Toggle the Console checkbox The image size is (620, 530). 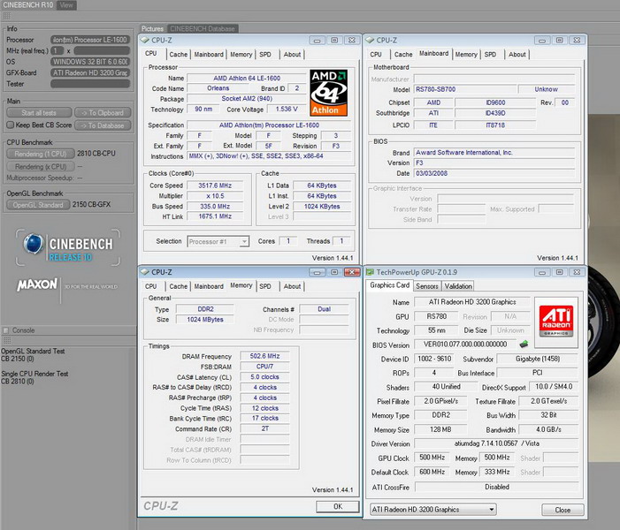tap(5, 330)
